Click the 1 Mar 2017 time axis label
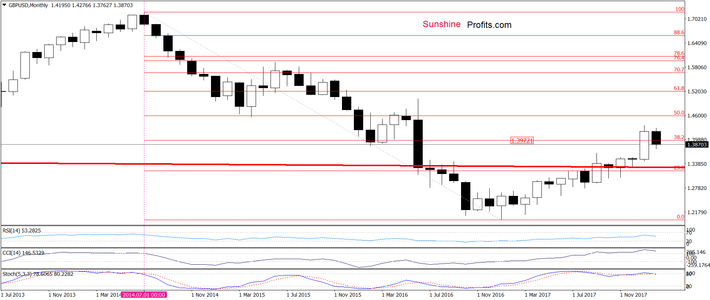This screenshot has width=710, height=300. 538,295
